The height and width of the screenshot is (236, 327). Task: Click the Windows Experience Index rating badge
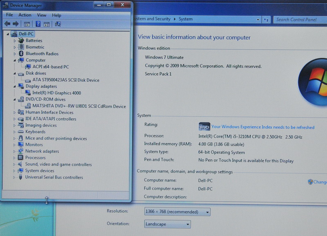point(204,126)
